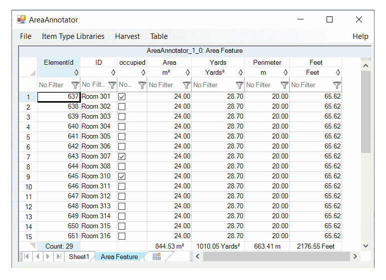Screen dimensions: 386x280
Task: Click the occupied column filter funnel icon
Action: (142, 85)
